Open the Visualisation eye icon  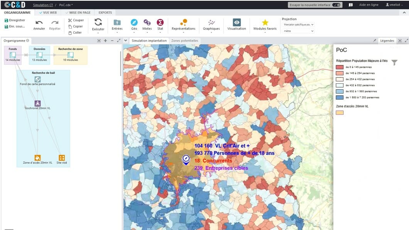[x=237, y=22]
